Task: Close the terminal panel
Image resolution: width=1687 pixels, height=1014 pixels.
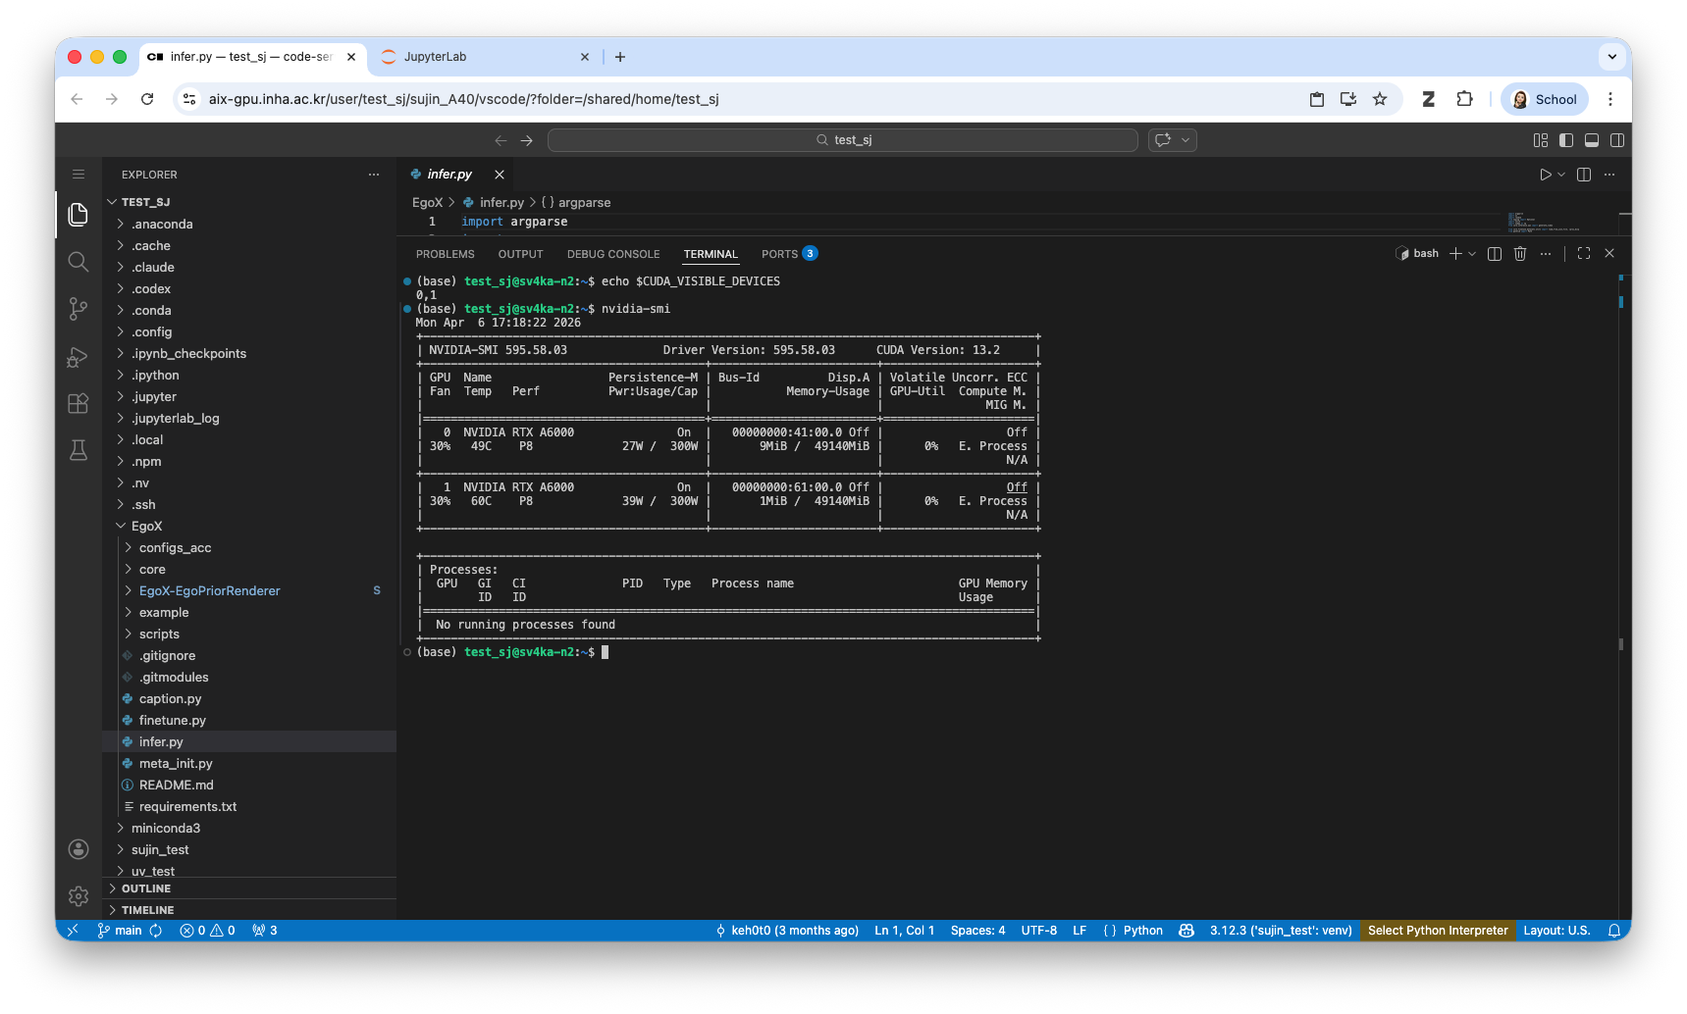Action: click(x=1609, y=253)
